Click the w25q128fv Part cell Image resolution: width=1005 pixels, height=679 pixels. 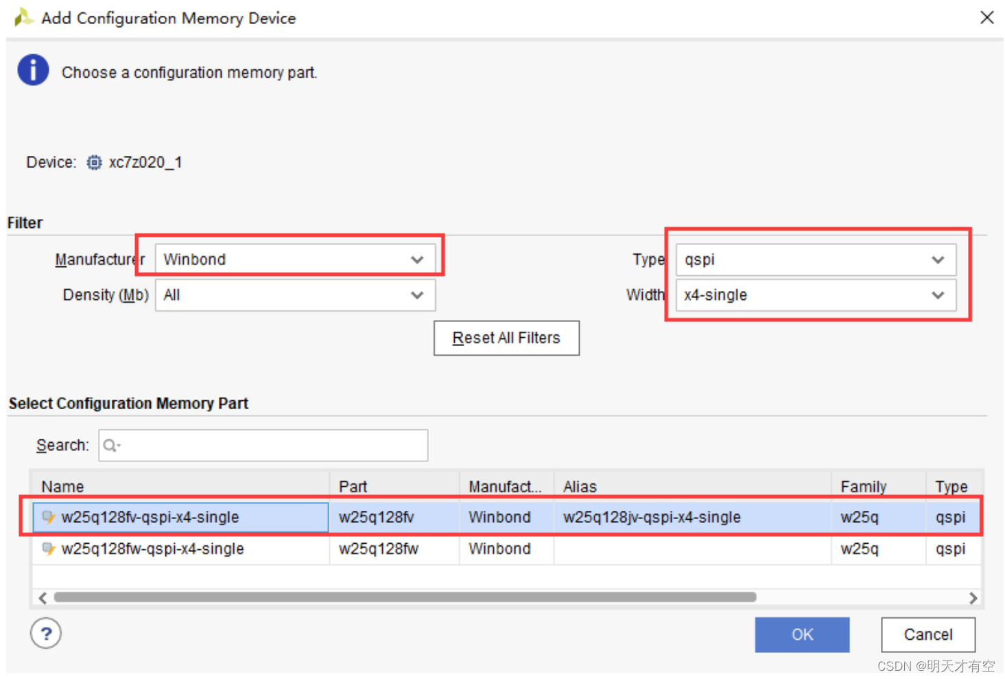[394, 517]
